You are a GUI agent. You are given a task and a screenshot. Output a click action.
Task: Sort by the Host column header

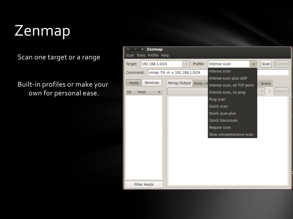(x=149, y=92)
